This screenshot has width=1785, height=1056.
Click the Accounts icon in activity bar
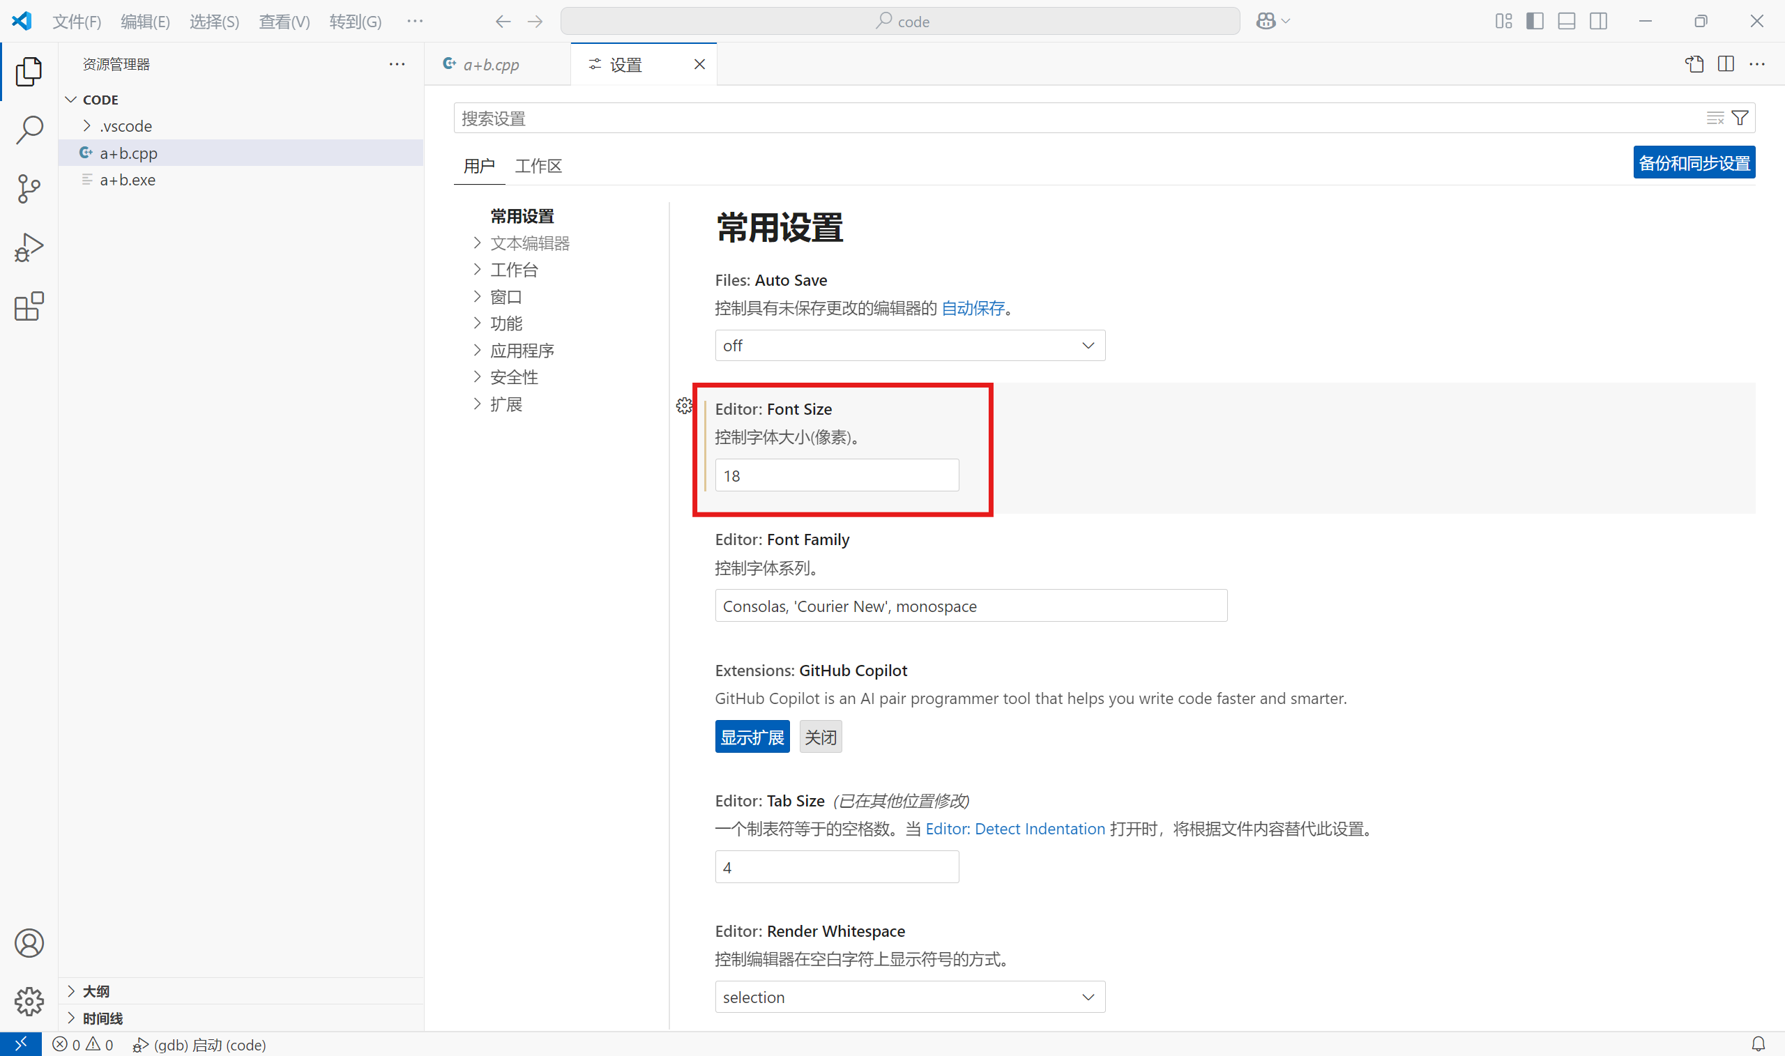coord(29,943)
